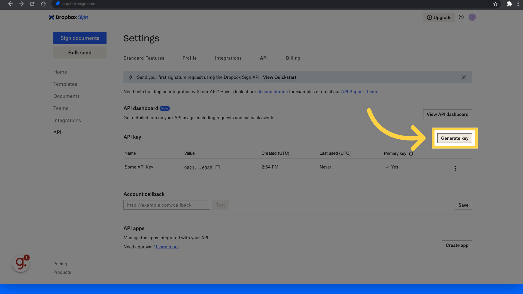Go back using browser back arrow

(x=10, y=4)
